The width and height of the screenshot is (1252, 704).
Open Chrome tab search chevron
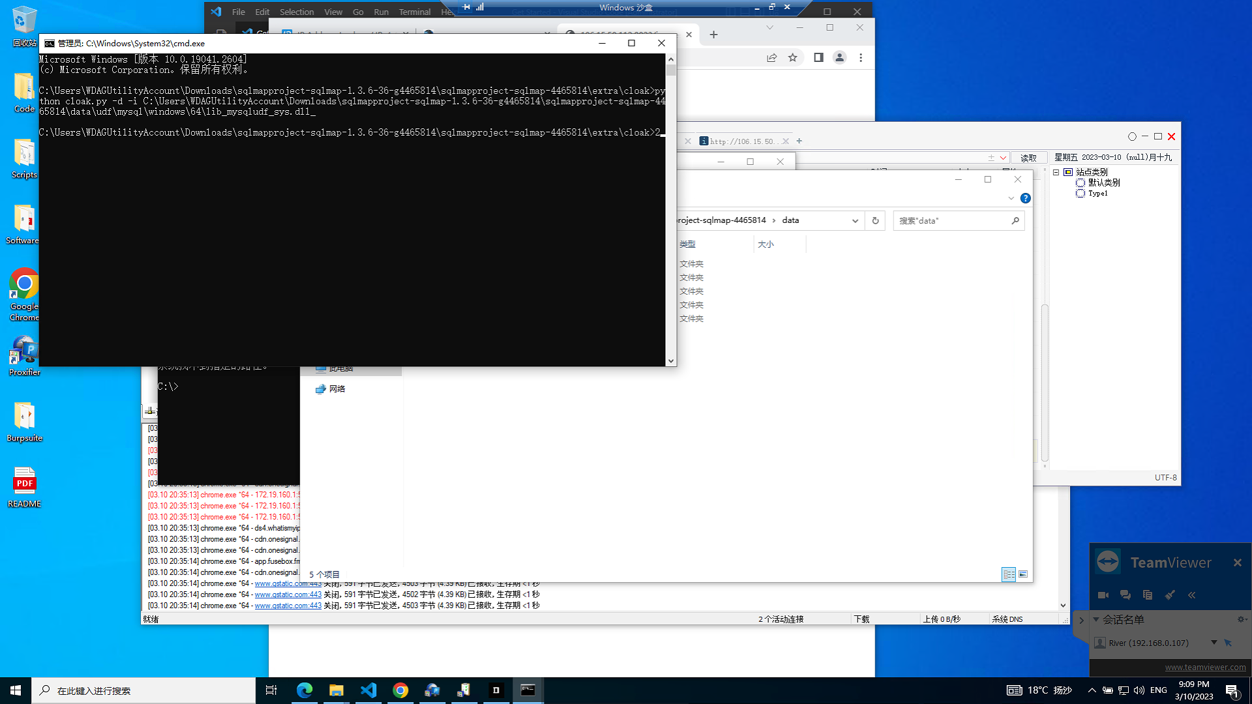769,27
